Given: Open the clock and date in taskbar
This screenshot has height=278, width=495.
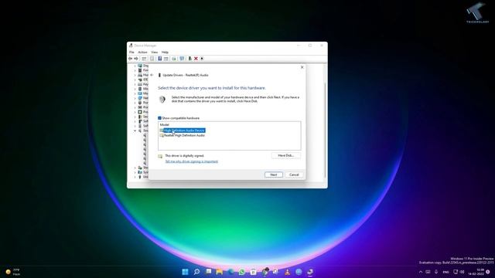Looking at the screenshot, I should pyautogui.click(x=476, y=272).
